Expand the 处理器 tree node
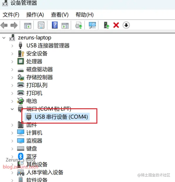Image resolution: width=175 pixels, height=182 pixels. click(12, 62)
